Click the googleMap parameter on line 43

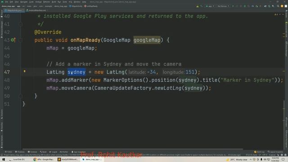coord(147,40)
